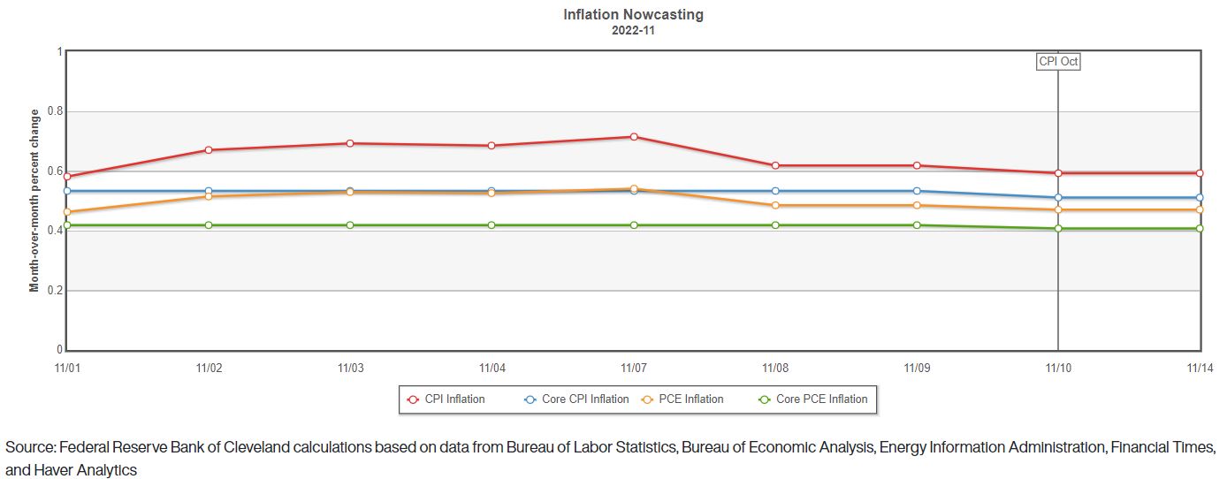
Task: Click the Inflation Nowcasting chart title
Action: click(634, 15)
